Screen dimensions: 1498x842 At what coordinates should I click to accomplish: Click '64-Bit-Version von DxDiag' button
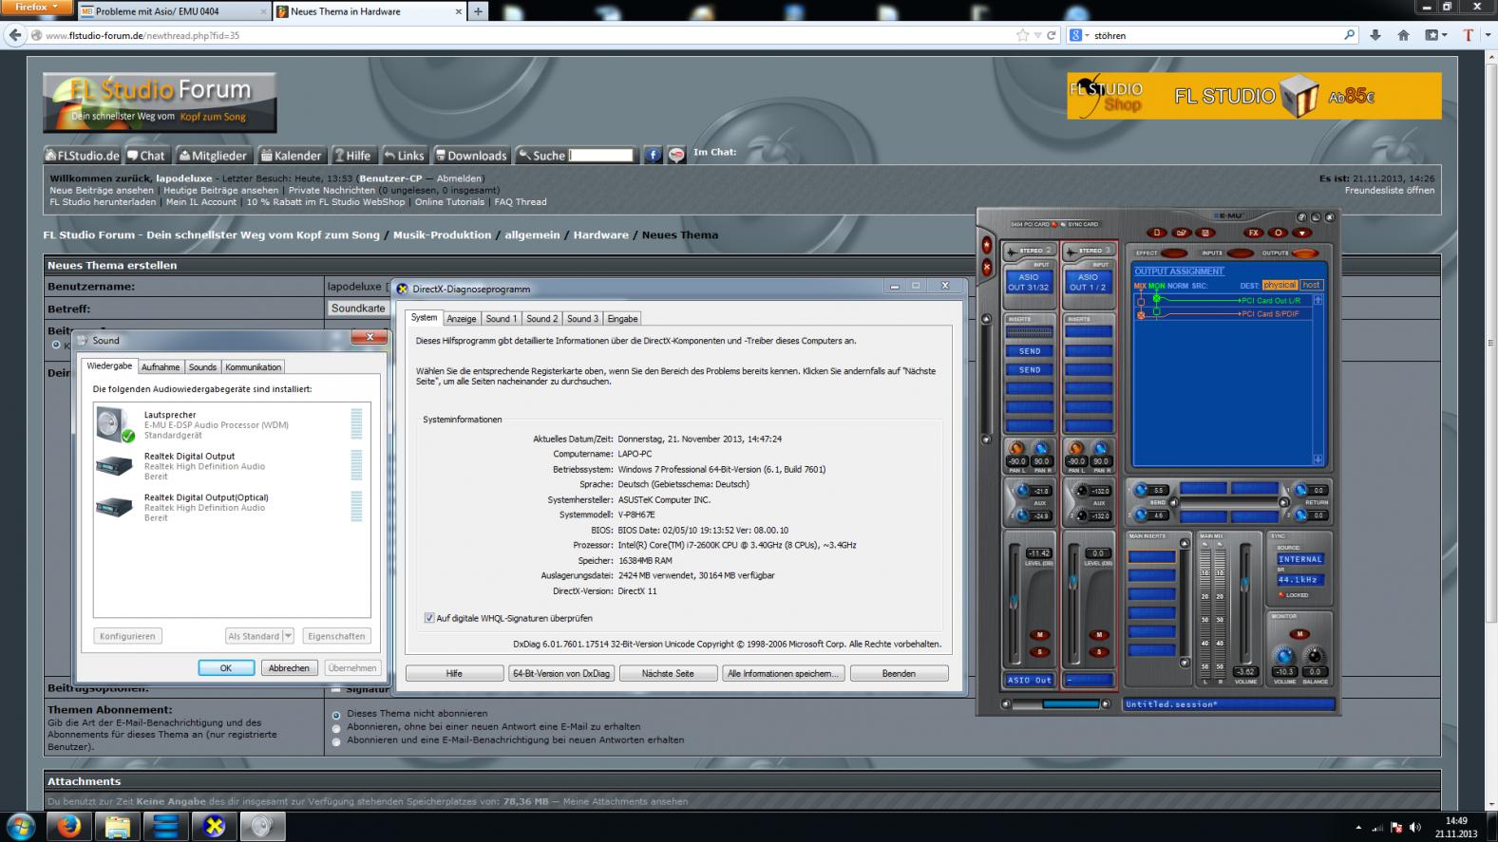click(x=561, y=673)
